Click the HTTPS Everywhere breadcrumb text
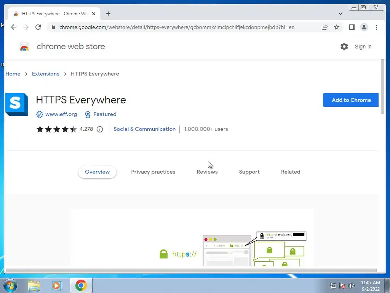 [x=95, y=74]
